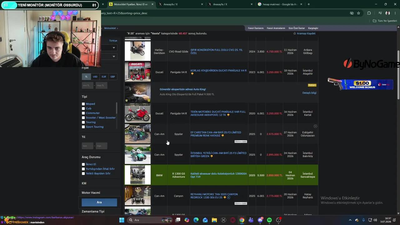The height and width of the screenshot is (225, 400).
Task: Switch to the Motosiklet Fiyatları tab
Action: (x=131, y=4)
